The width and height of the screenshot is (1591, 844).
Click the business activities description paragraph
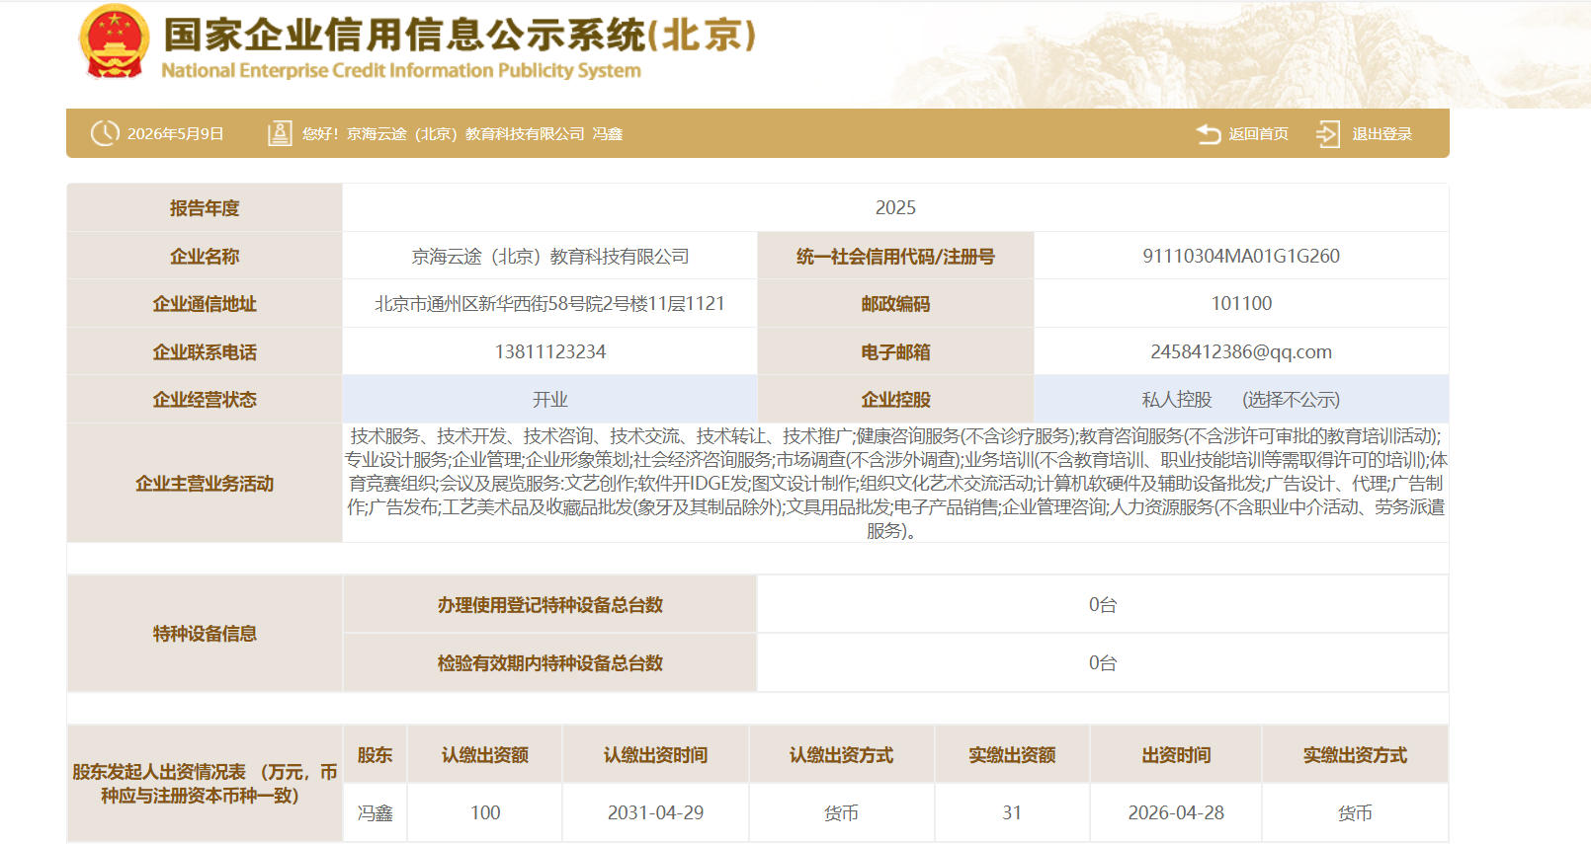coord(895,483)
